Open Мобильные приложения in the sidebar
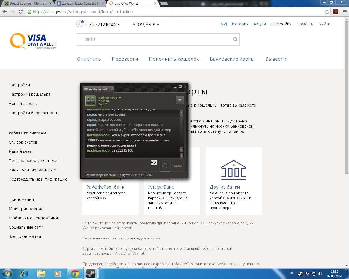 (33, 218)
